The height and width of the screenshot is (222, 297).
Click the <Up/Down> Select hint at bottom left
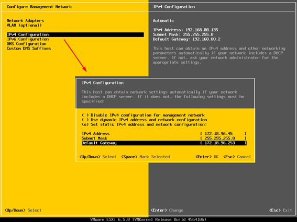point(23,211)
